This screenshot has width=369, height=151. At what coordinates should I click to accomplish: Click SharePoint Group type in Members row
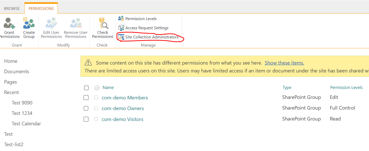(x=302, y=97)
